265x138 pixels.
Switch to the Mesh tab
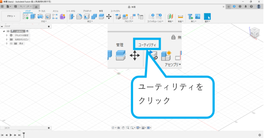pyautogui.click(x=55, y=11)
